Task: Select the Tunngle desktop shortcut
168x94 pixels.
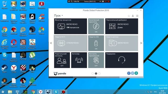Action: click(23, 69)
